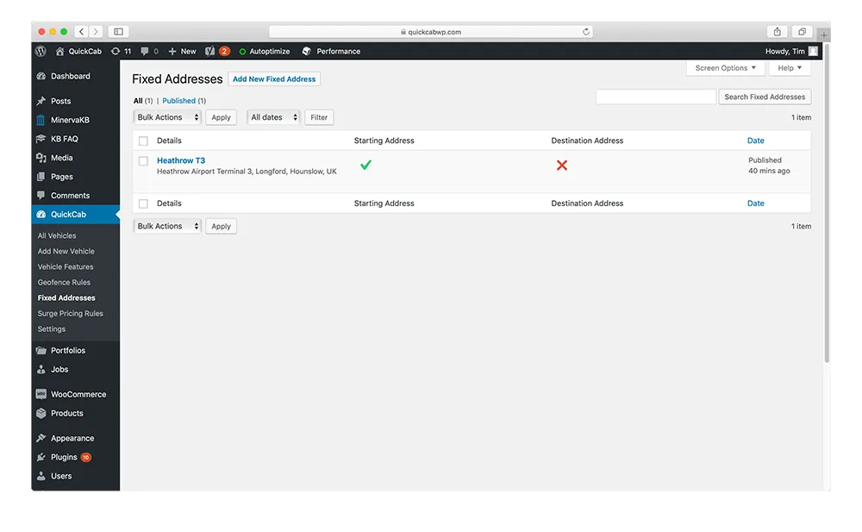862x532 pixels.
Task: Open the All dates filter dropdown
Action: tap(273, 117)
